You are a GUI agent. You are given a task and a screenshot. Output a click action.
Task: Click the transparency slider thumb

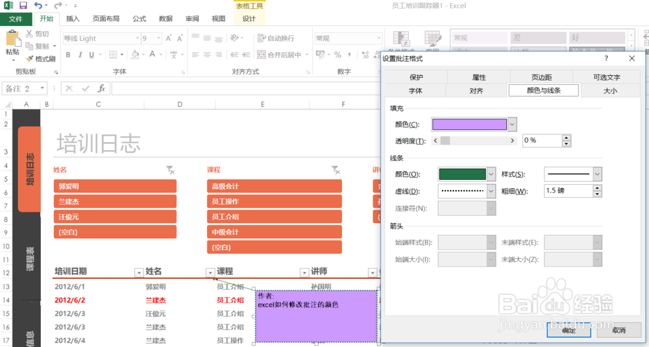[x=445, y=141]
